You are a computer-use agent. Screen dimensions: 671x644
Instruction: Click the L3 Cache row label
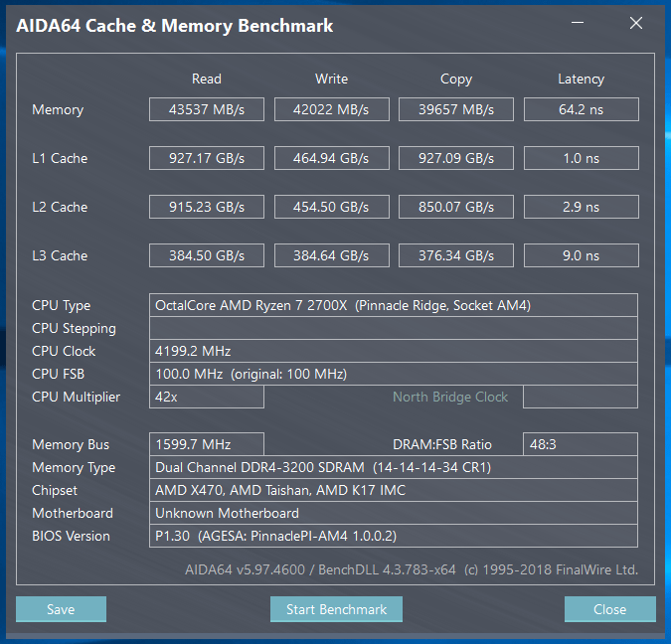click(x=60, y=255)
